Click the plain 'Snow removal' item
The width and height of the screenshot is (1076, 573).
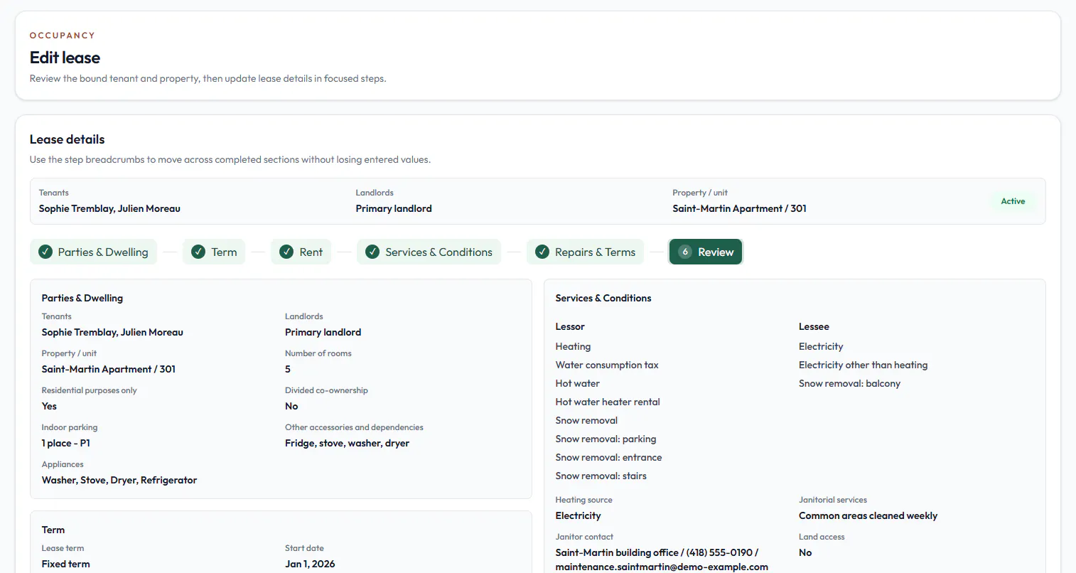click(x=586, y=420)
